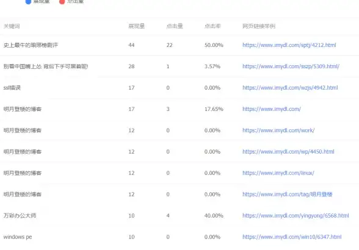Image resolution: width=359 pixels, height=250 pixels.
Task: Click the click rate 40.00%
Action: point(214,215)
